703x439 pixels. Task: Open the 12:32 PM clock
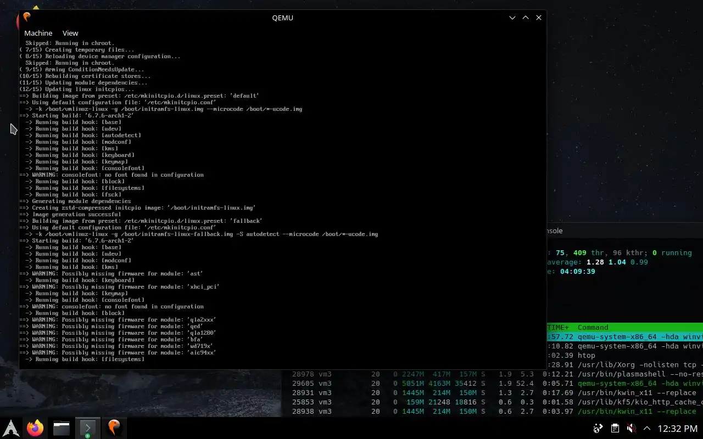(677, 429)
